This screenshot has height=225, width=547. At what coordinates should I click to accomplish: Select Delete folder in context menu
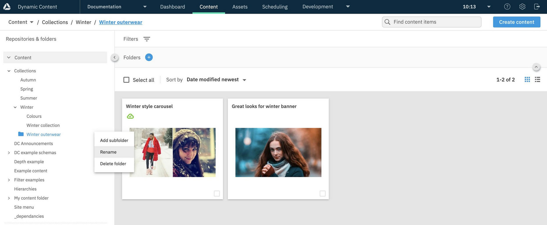(x=113, y=164)
